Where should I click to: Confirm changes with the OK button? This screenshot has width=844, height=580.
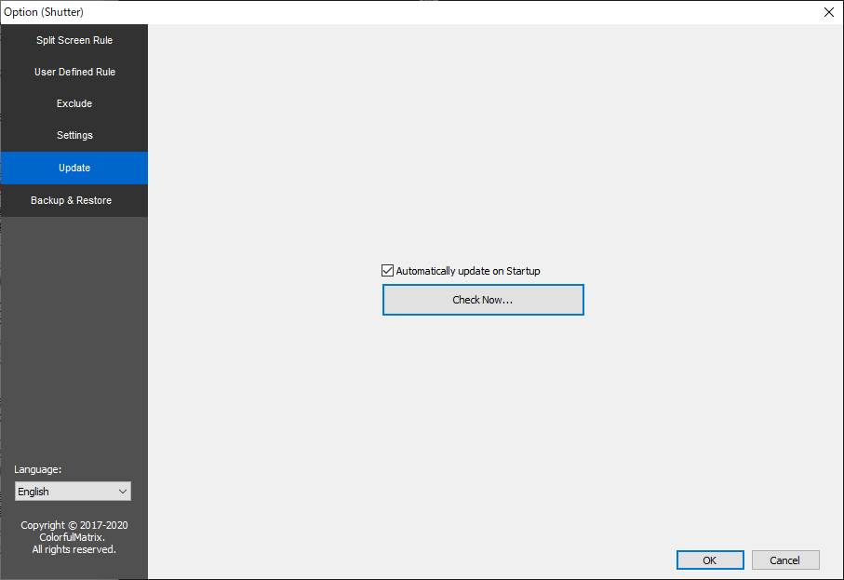pyautogui.click(x=710, y=560)
